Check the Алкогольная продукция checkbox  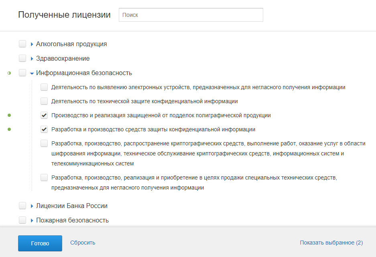pos(22,44)
